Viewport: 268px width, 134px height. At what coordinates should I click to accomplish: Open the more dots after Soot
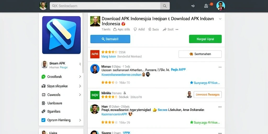point(177,29)
